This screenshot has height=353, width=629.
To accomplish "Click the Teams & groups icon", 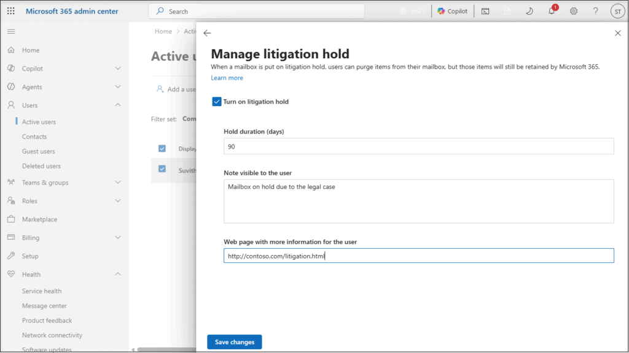I will (11, 183).
